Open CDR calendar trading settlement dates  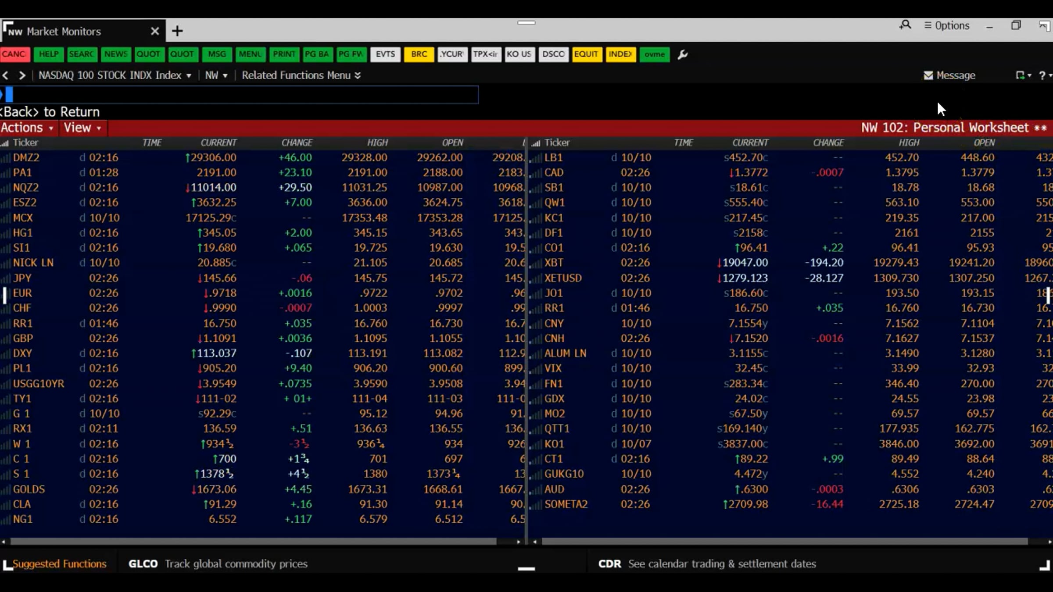coord(707,564)
